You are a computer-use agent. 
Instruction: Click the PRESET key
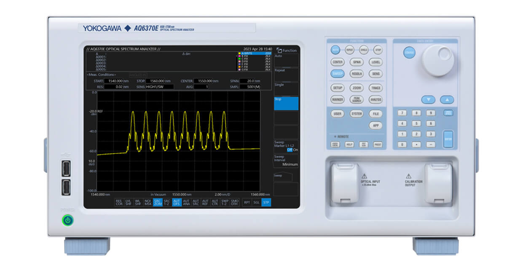[x=378, y=144]
